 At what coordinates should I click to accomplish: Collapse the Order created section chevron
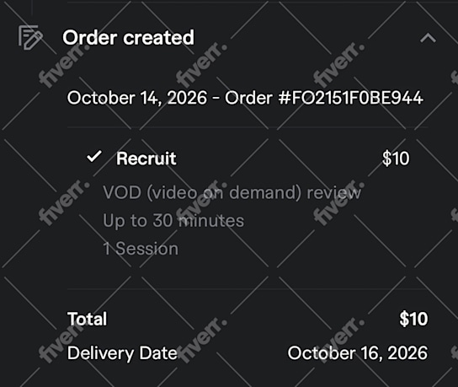[x=428, y=38]
